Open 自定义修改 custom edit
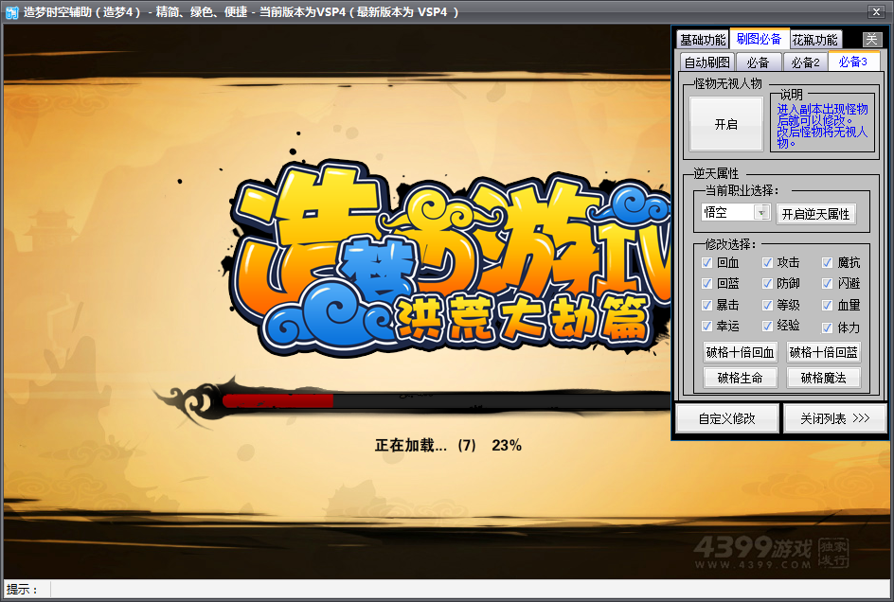894x602 pixels. 726,418
